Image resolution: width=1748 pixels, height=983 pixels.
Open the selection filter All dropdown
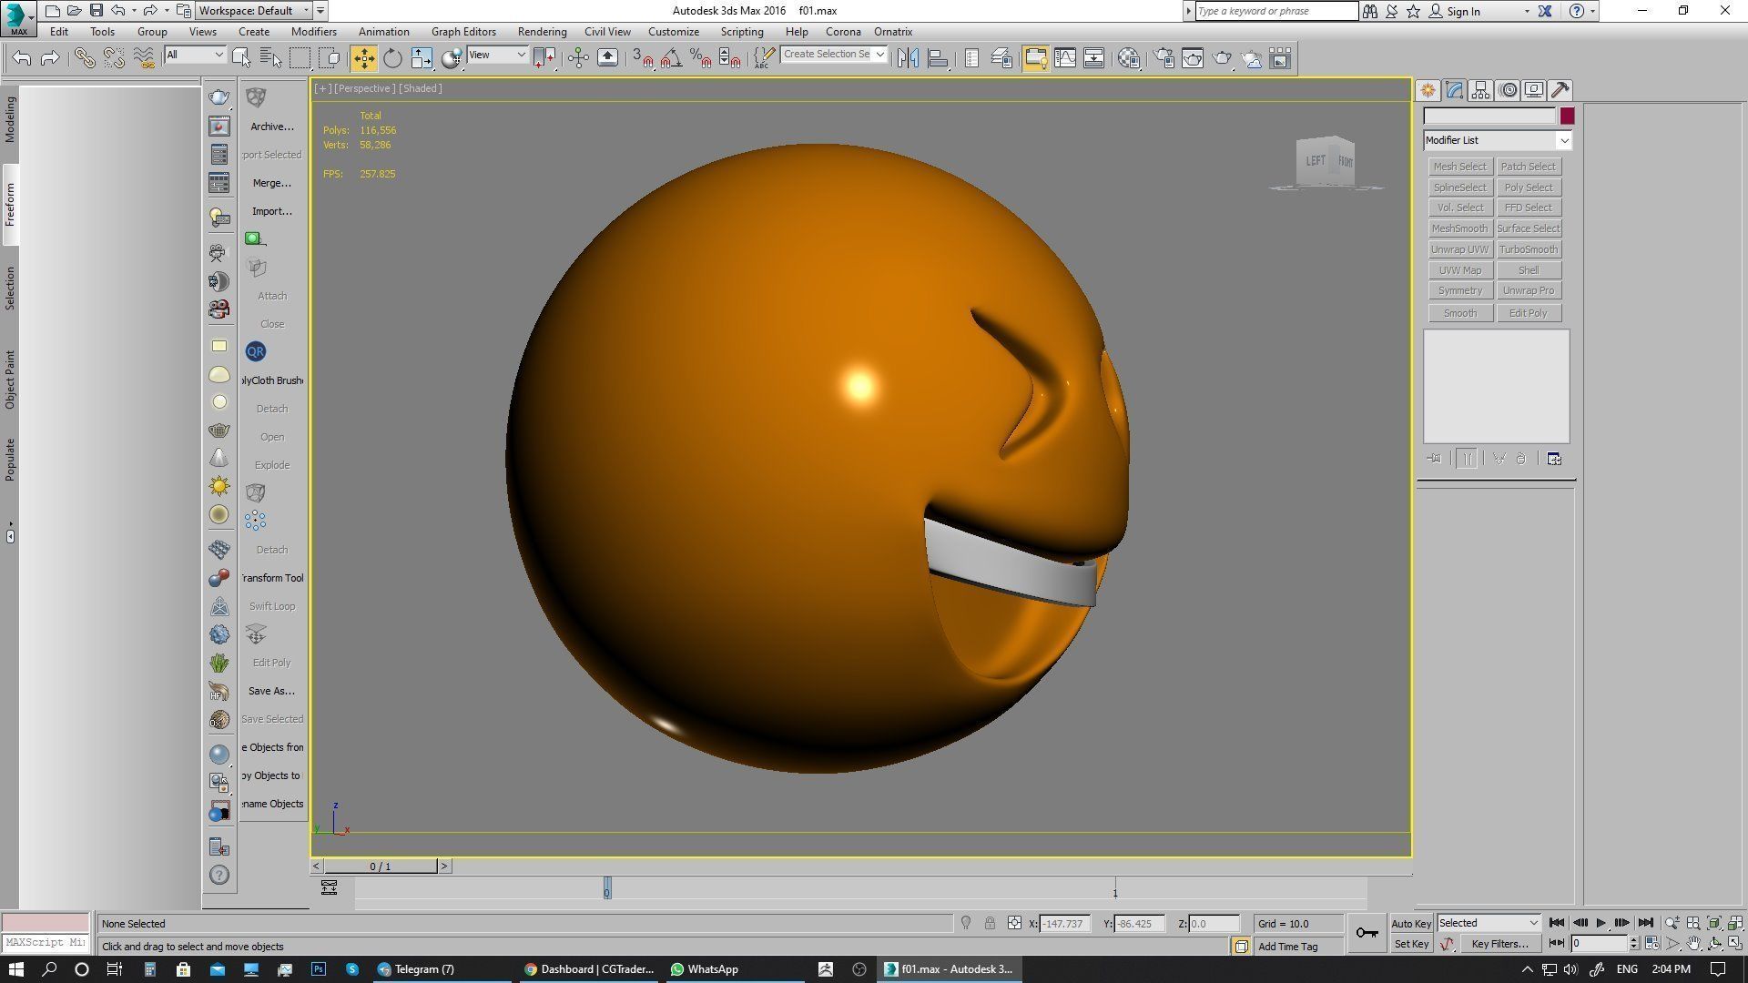pos(194,56)
